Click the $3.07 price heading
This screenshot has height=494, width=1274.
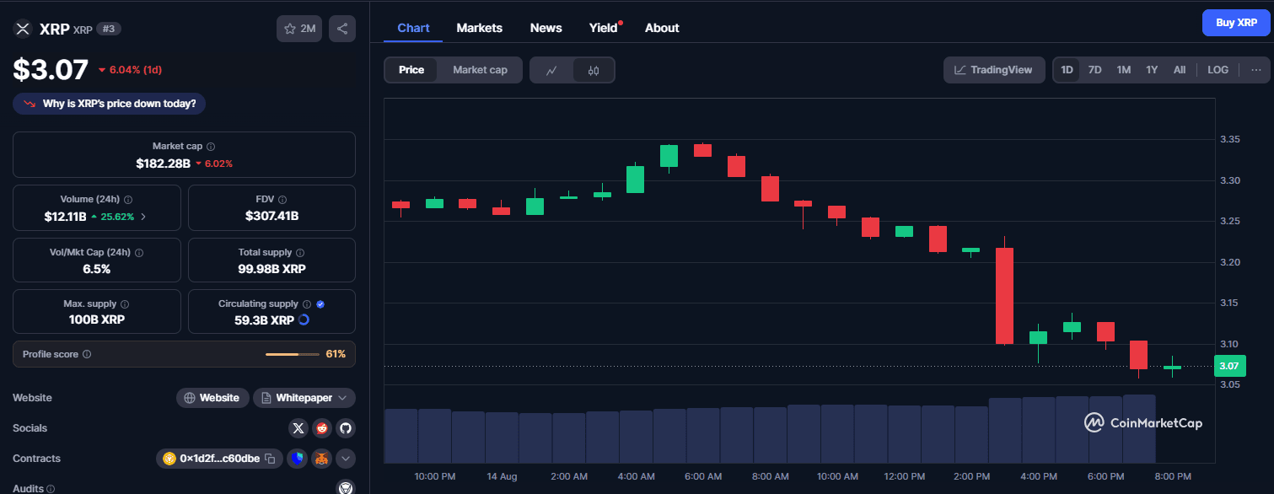tap(51, 69)
